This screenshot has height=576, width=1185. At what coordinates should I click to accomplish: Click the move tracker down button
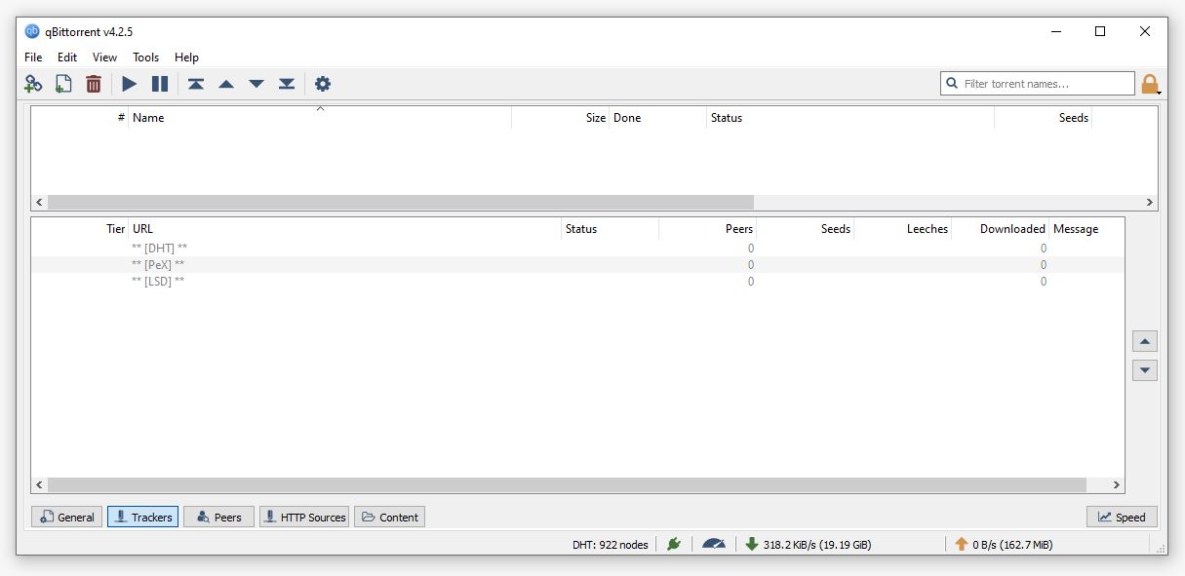tap(1145, 370)
